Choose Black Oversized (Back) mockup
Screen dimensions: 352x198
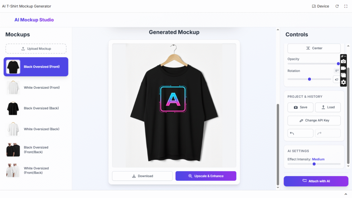pyautogui.click(x=36, y=108)
